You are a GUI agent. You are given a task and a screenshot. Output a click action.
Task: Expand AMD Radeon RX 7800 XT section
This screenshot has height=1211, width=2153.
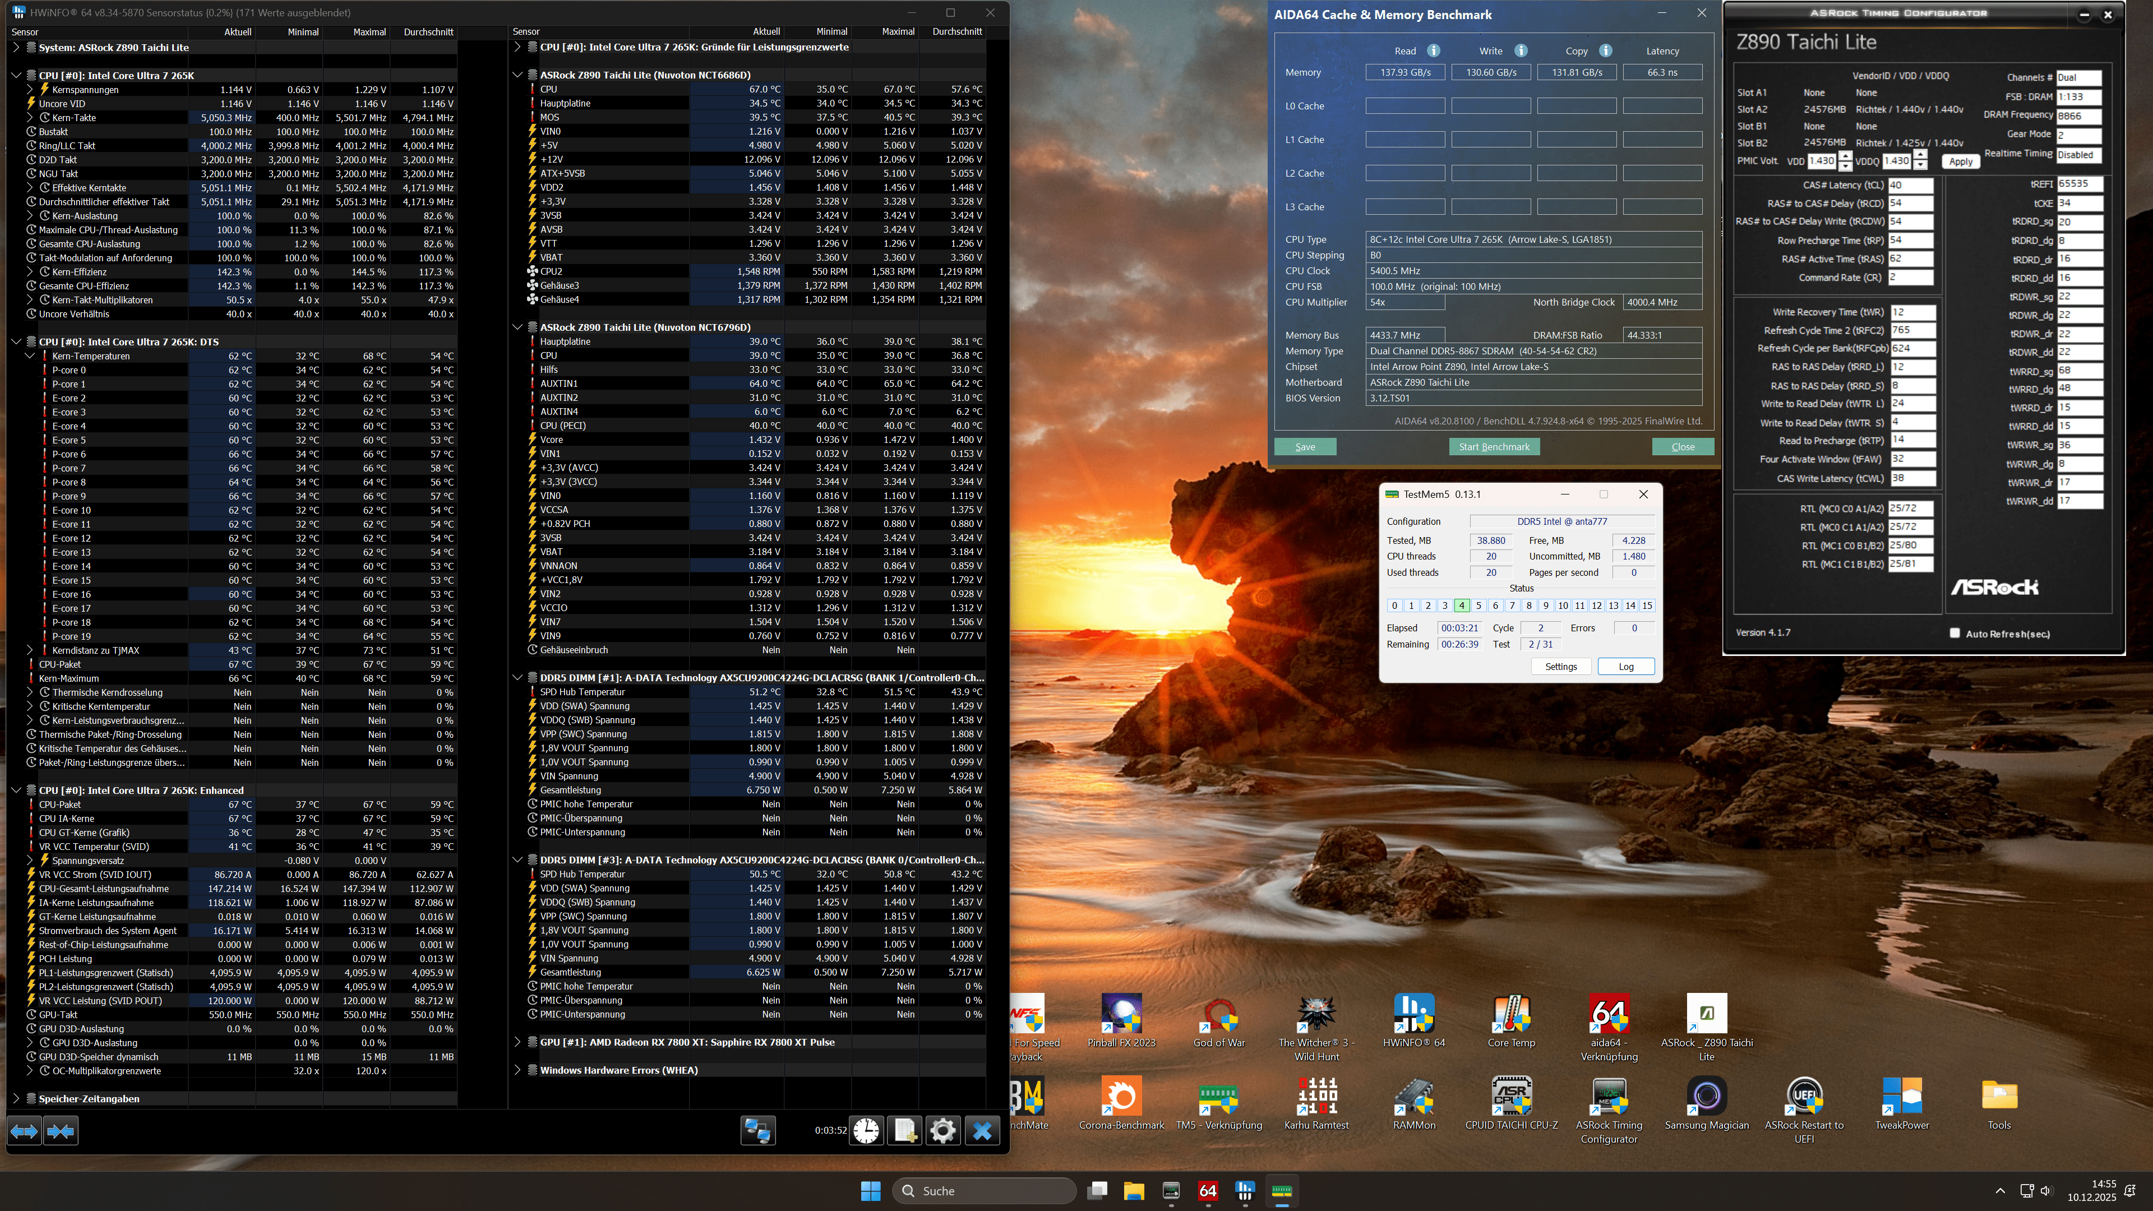coord(518,1042)
